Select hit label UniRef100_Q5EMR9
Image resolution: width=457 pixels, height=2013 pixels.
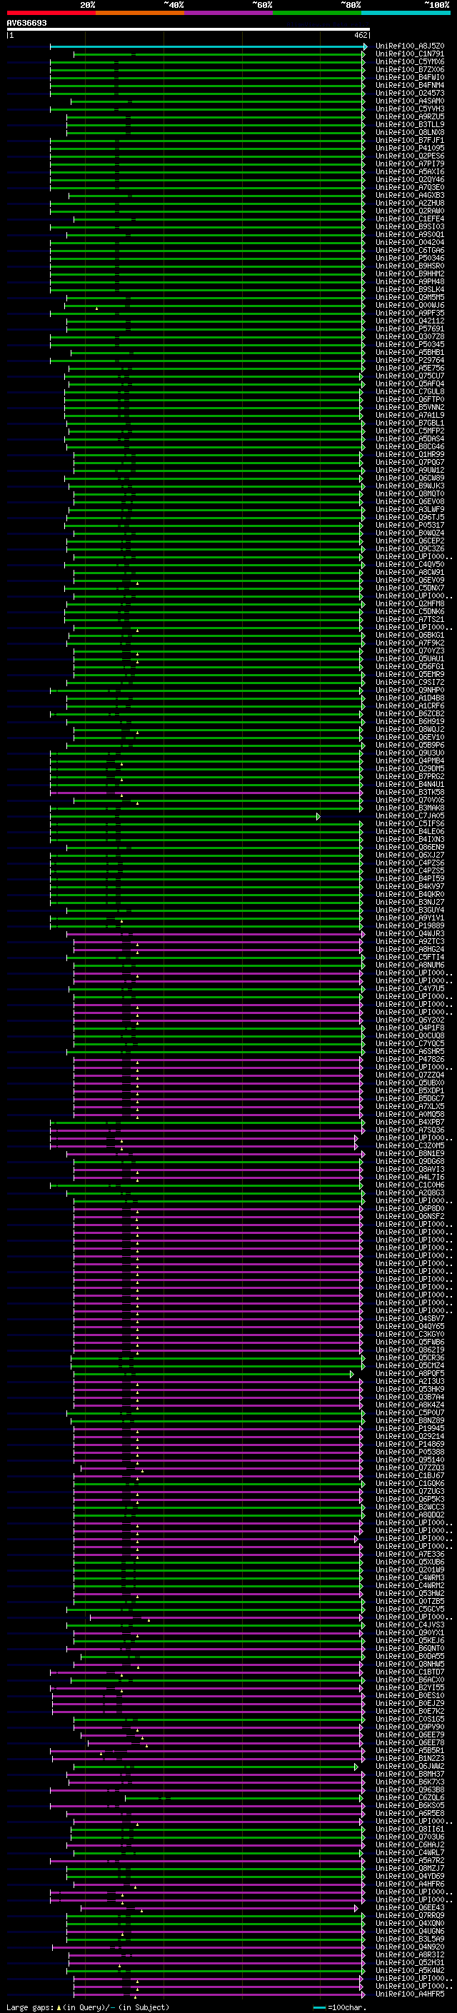tap(410, 674)
